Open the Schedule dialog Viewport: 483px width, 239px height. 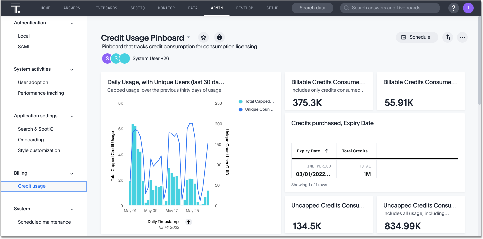point(417,37)
